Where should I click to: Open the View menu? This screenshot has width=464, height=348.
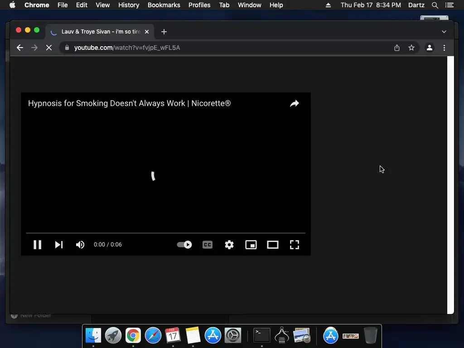103,5
